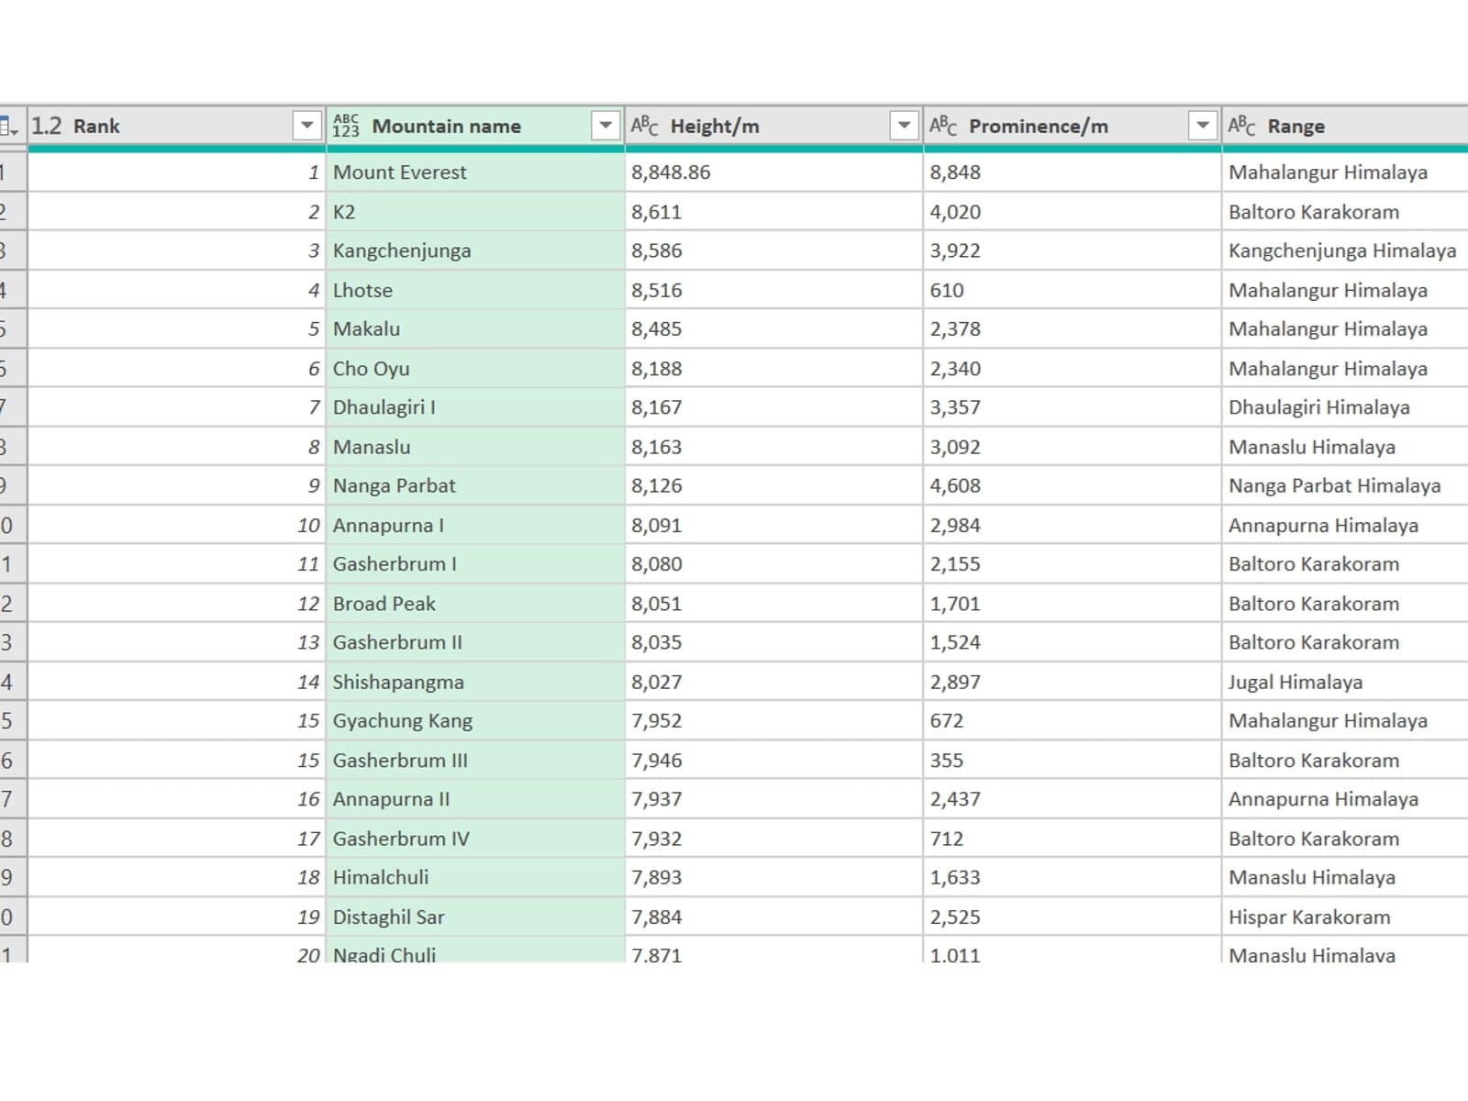Open the table menu icon in top-left corner
Viewport: 1468px width, 1101px height.
pyautogui.click(x=9, y=126)
